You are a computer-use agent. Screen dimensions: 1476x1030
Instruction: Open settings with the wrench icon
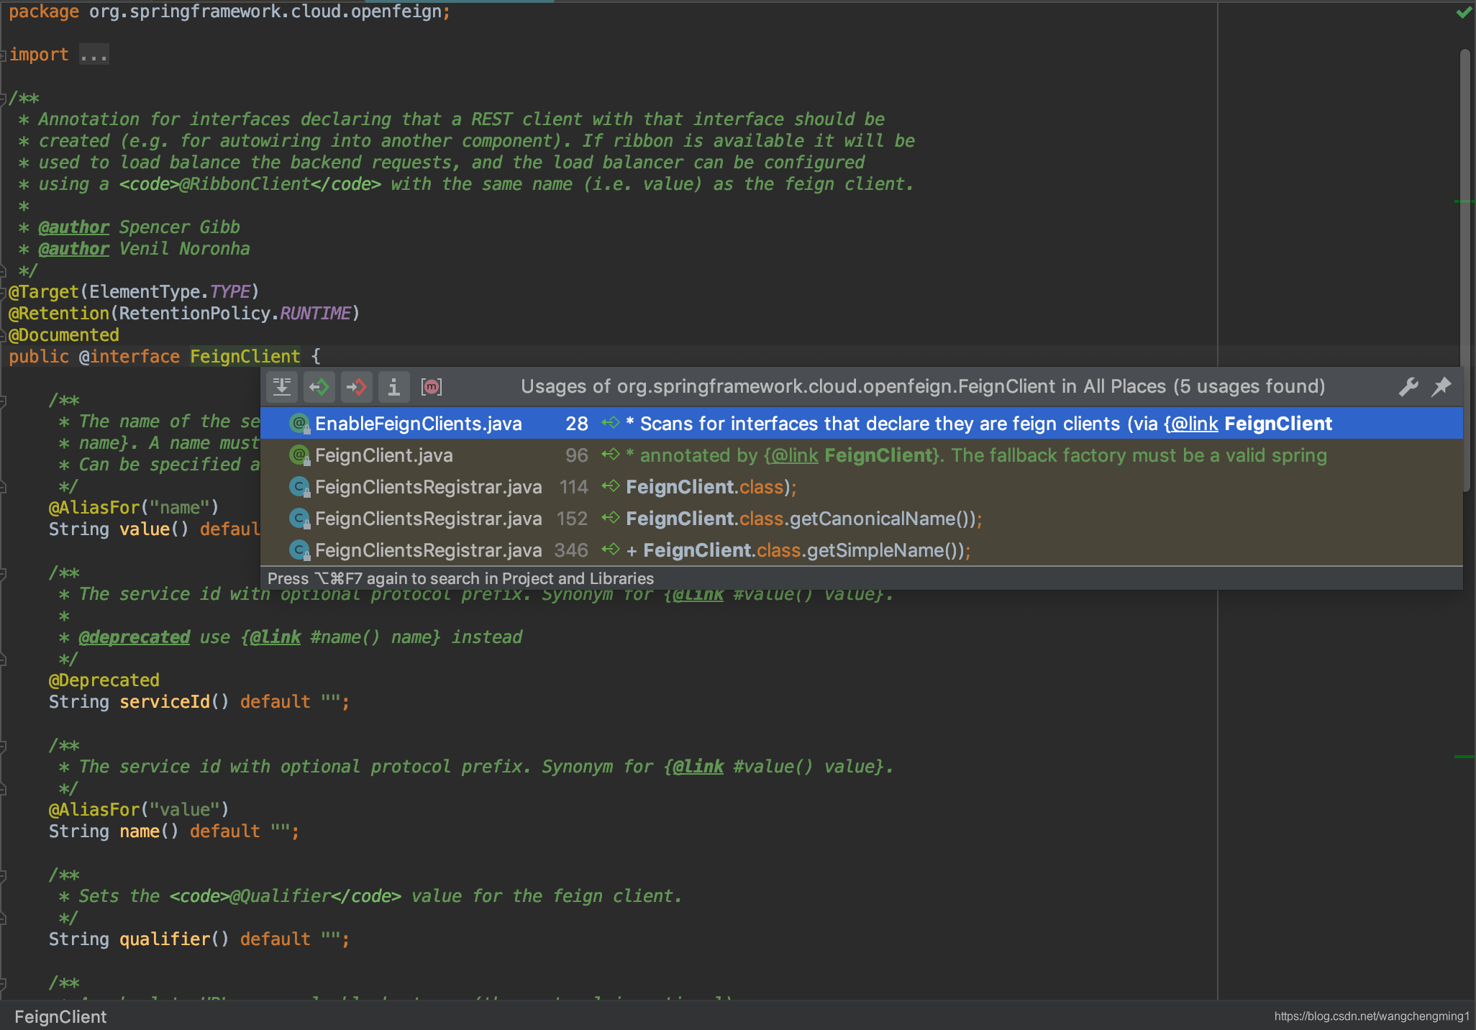pyautogui.click(x=1408, y=387)
